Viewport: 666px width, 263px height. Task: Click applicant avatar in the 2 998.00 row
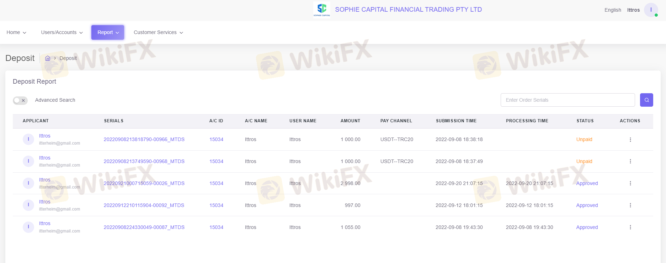coord(28,183)
